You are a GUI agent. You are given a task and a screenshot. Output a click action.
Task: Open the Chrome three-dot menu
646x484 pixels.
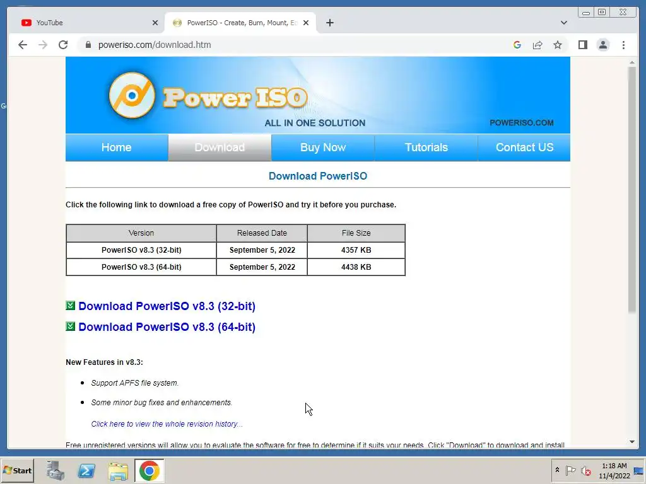[x=623, y=45]
